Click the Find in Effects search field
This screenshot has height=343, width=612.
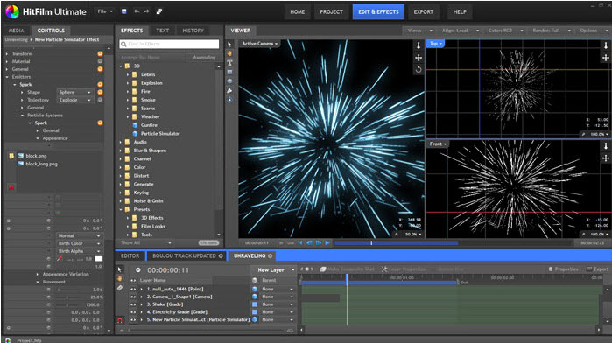tap(169, 44)
